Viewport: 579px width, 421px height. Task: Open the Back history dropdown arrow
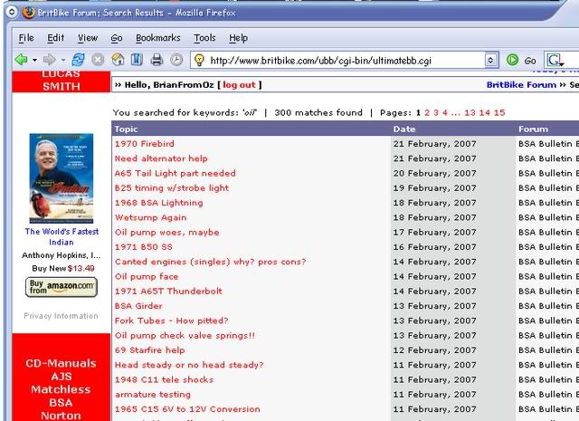(x=34, y=60)
